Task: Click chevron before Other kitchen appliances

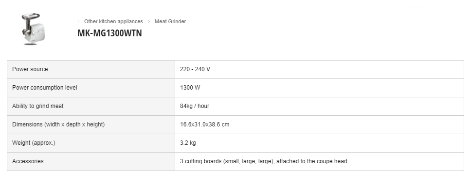Action: click(78, 21)
